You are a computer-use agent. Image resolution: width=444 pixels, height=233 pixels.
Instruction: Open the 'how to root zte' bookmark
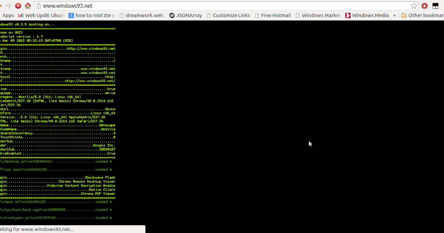point(92,16)
